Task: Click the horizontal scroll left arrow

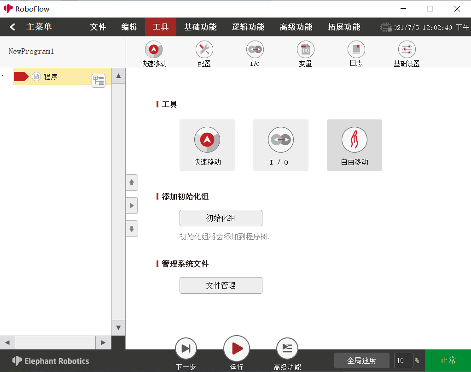Action: (x=7, y=342)
